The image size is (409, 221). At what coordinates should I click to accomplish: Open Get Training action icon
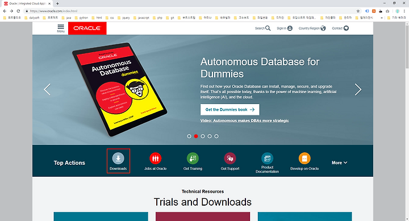[x=193, y=158]
